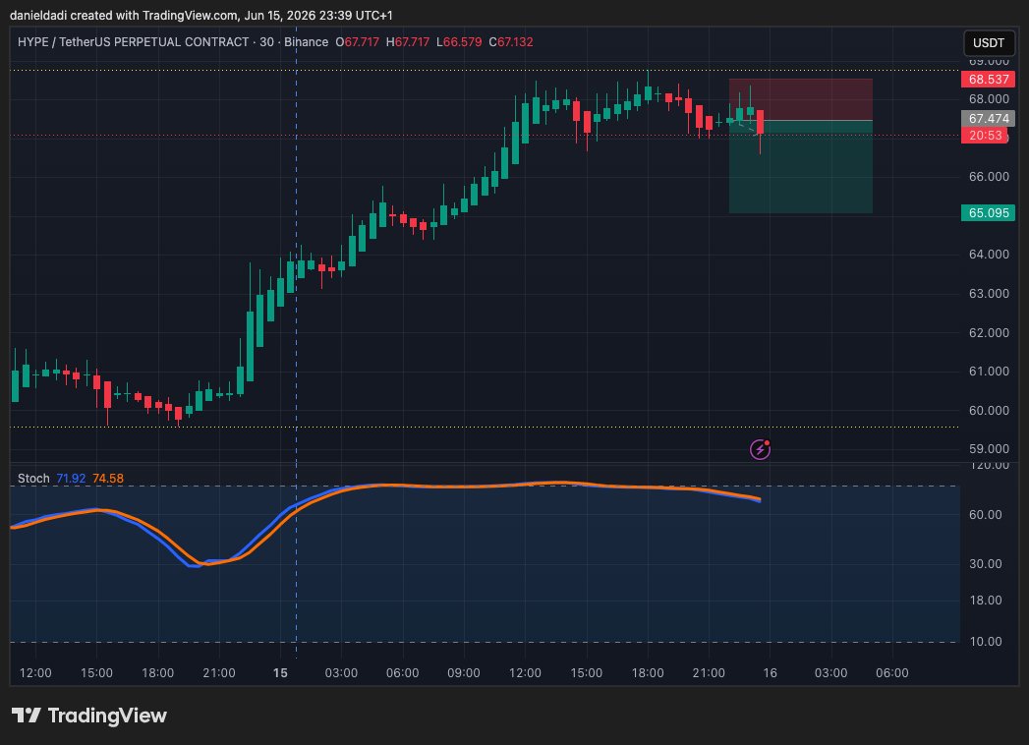Image resolution: width=1029 pixels, height=745 pixels.
Task: Click the close value C67.132
Action: 510,42
